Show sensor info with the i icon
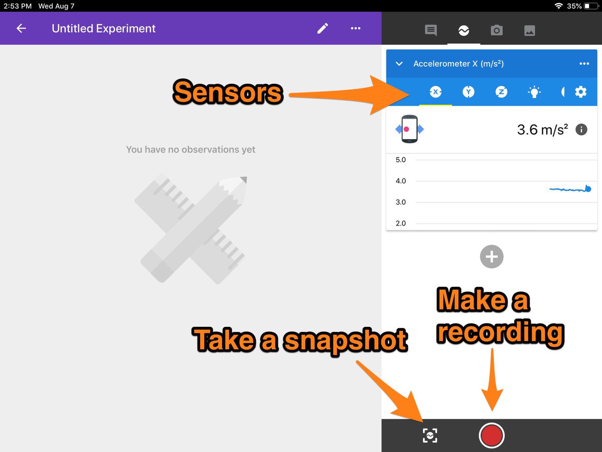602x452 pixels. click(581, 130)
